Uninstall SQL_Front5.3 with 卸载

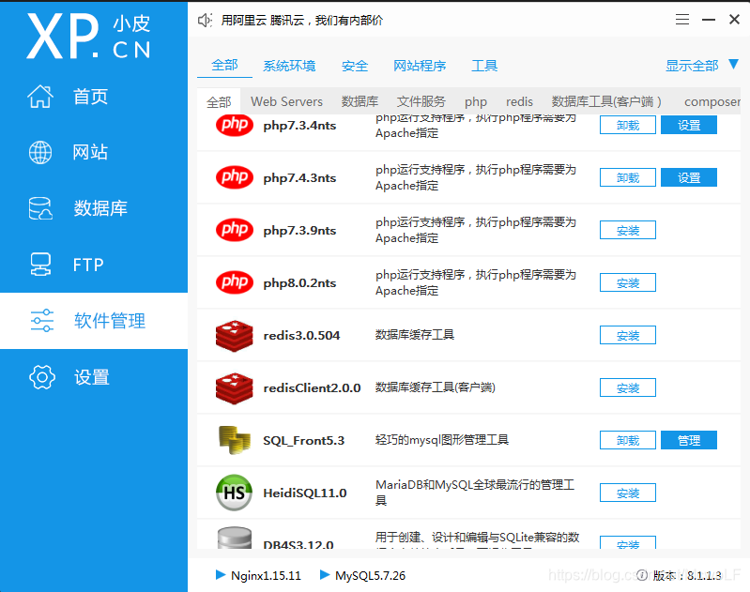[x=628, y=440]
